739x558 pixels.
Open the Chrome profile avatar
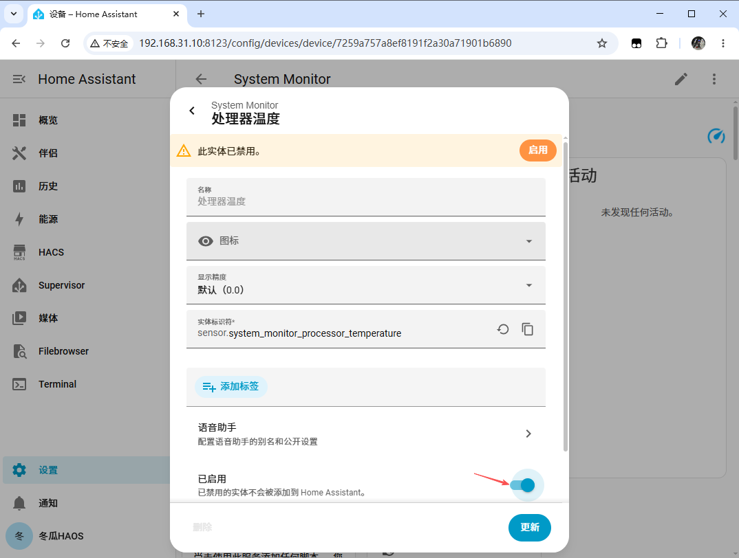698,43
